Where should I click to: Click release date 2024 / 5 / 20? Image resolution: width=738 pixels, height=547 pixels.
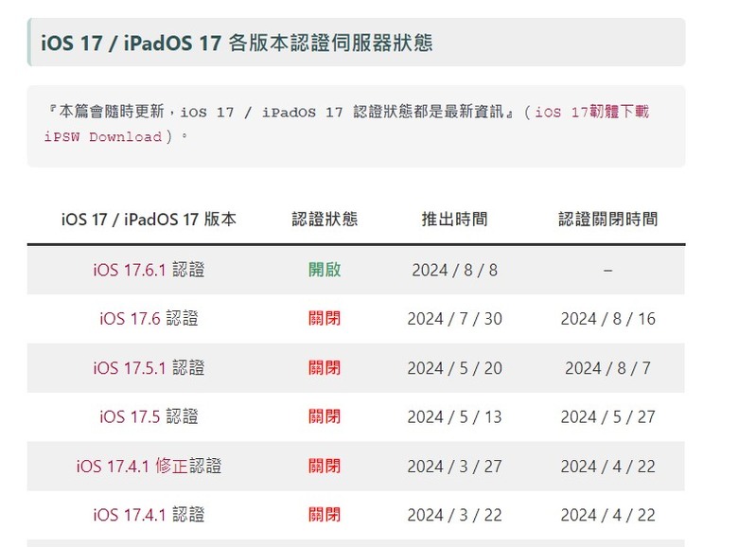pos(455,368)
